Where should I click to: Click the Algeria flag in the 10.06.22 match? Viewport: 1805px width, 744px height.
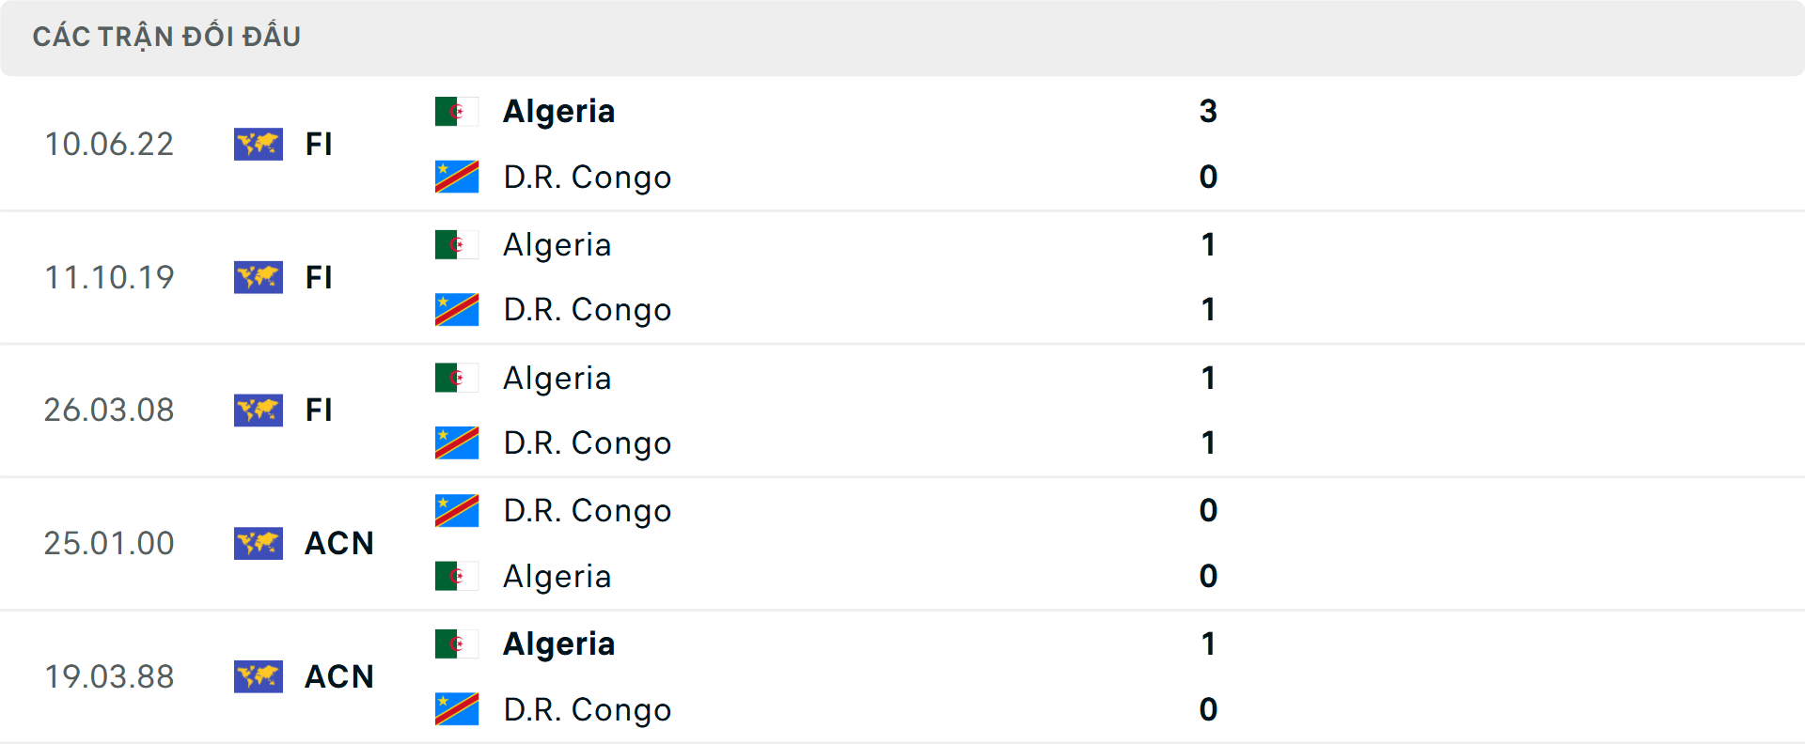point(457,111)
